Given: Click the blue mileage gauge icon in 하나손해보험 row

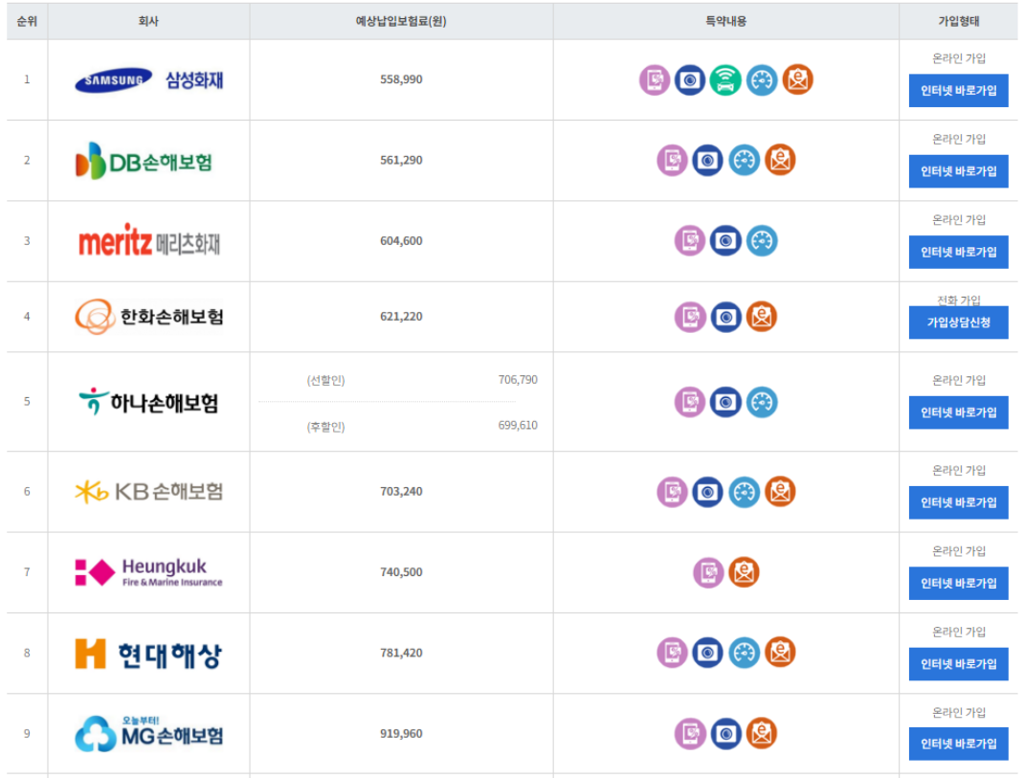Looking at the screenshot, I should pos(762,402).
